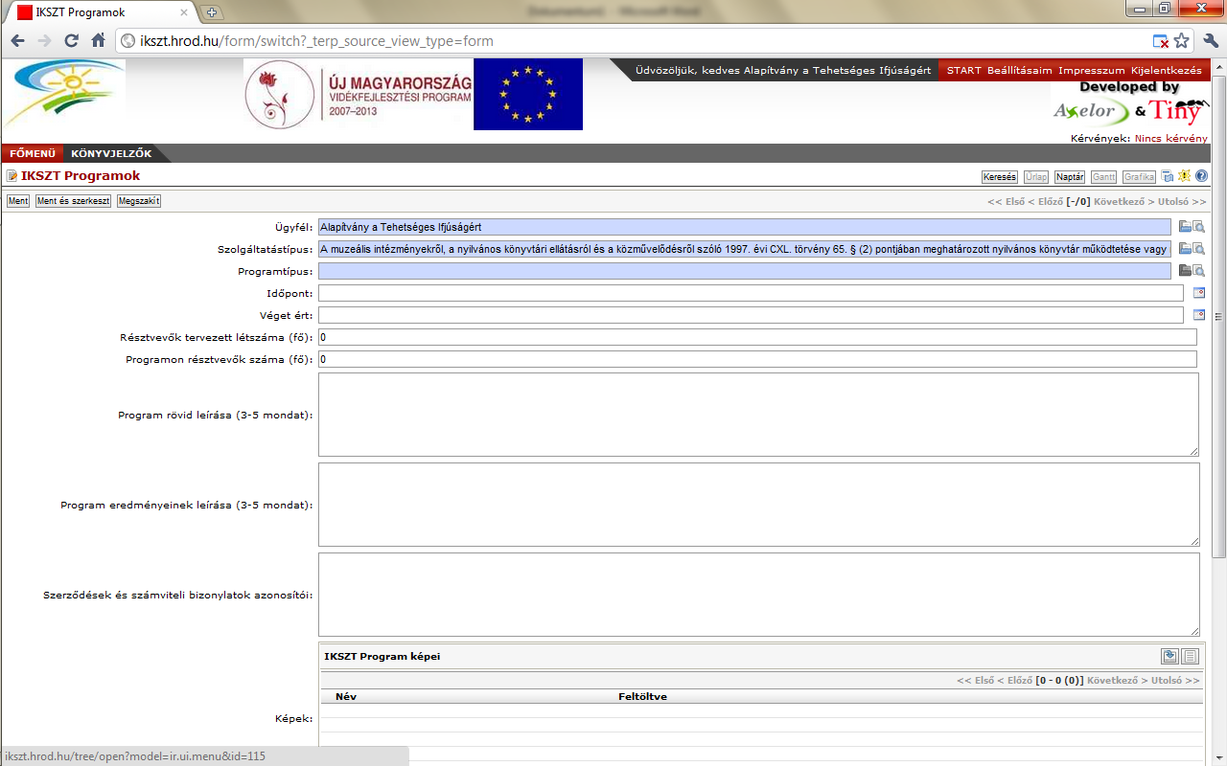The width and height of the screenshot is (1227, 766).
Task: Click the Axelor logo
Action: click(x=1090, y=111)
